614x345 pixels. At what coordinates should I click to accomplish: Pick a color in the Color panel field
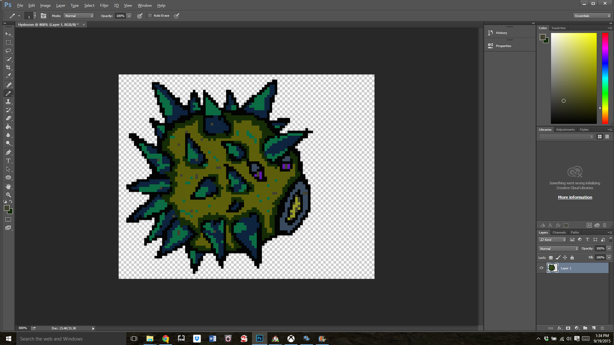574,78
